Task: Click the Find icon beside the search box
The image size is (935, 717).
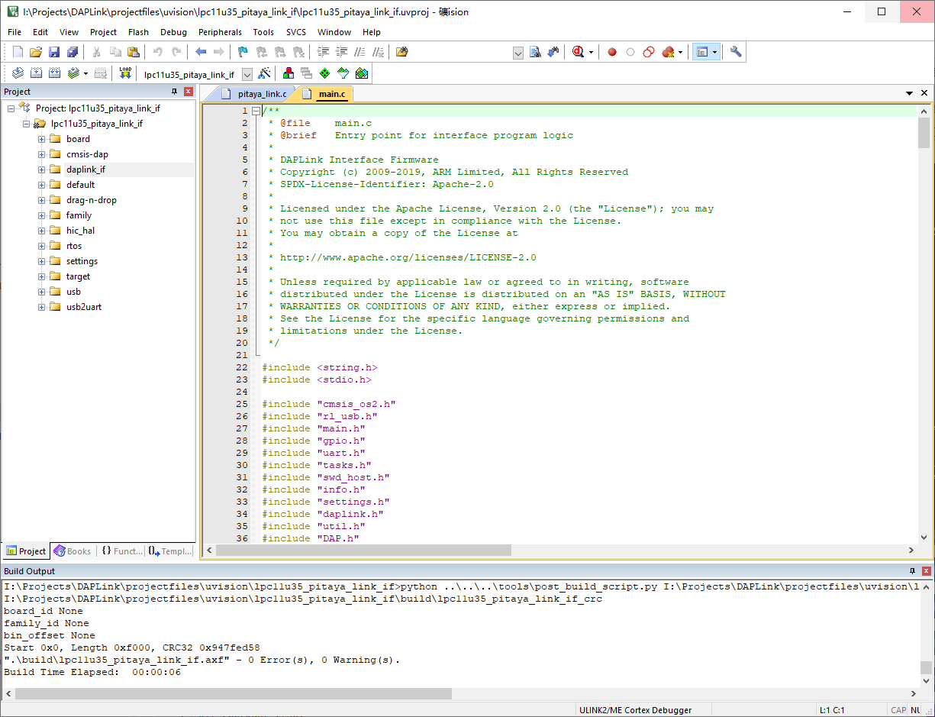Action: point(535,52)
